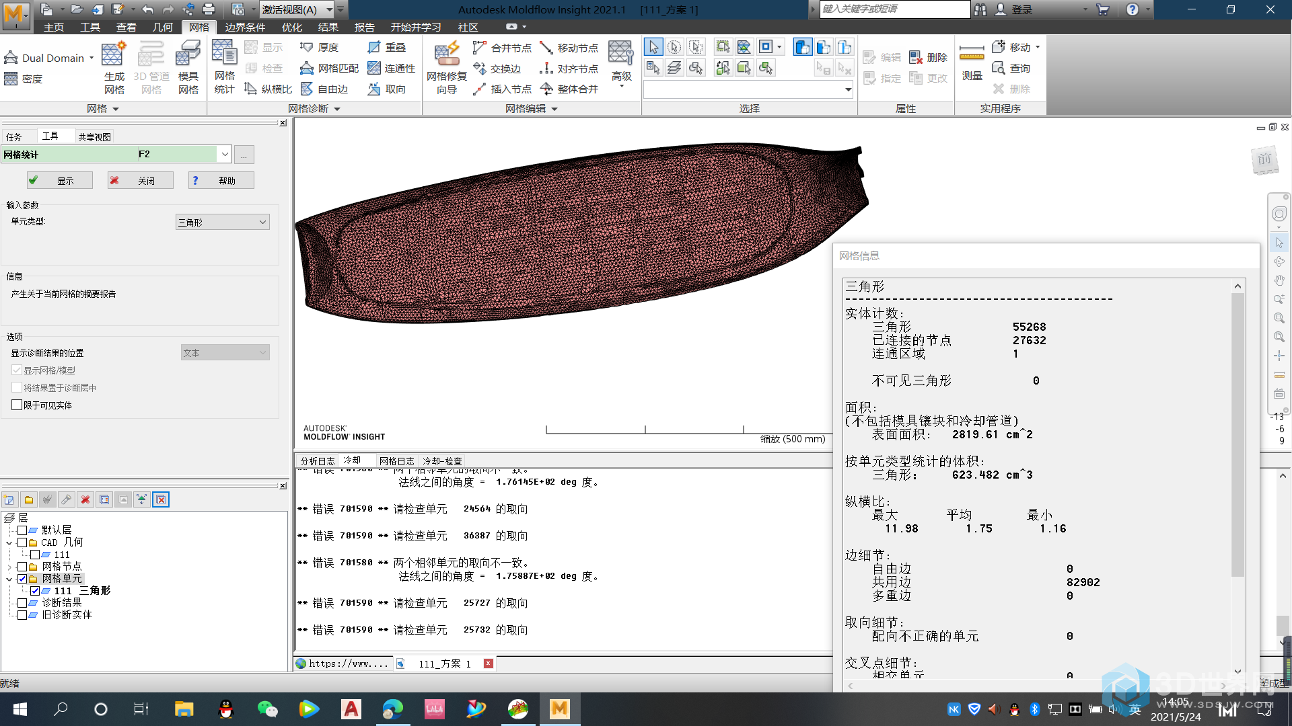Click the 帮助 (Help) button
This screenshot has width=1292, height=726.
point(221,180)
